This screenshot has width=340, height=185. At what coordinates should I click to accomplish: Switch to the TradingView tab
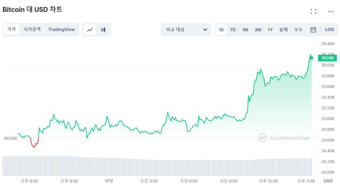(61, 29)
